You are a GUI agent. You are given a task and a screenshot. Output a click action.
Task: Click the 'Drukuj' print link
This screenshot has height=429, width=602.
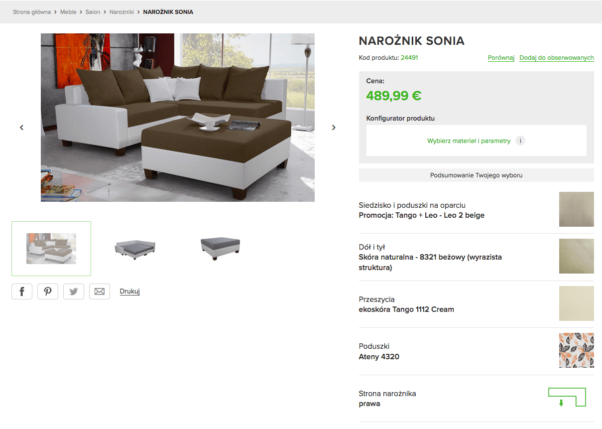(x=130, y=291)
